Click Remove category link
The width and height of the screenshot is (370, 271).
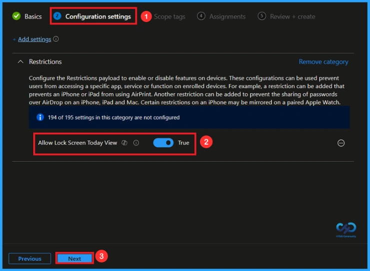tap(323, 62)
